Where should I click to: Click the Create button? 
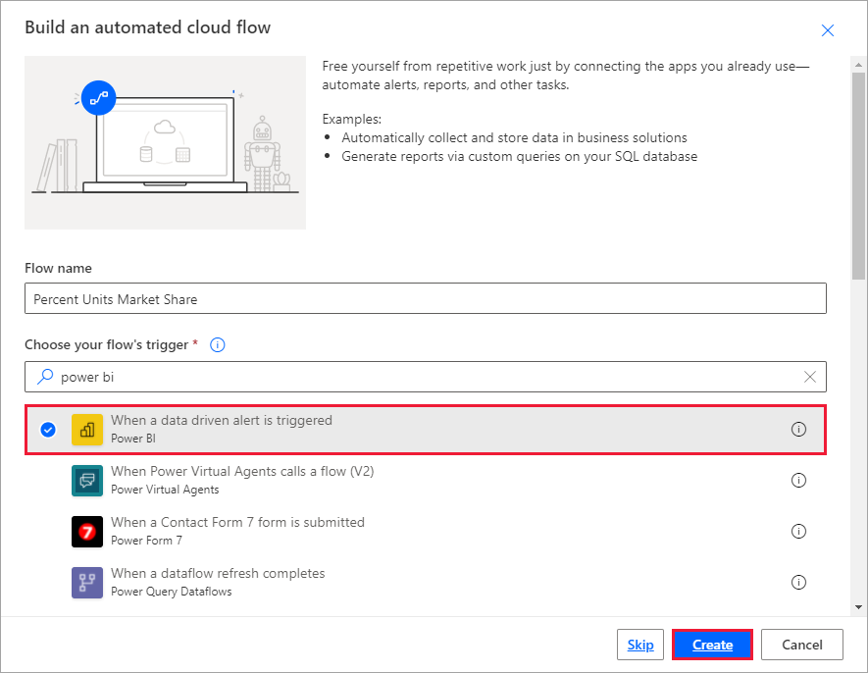pyautogui.click(x=712, y=645)
